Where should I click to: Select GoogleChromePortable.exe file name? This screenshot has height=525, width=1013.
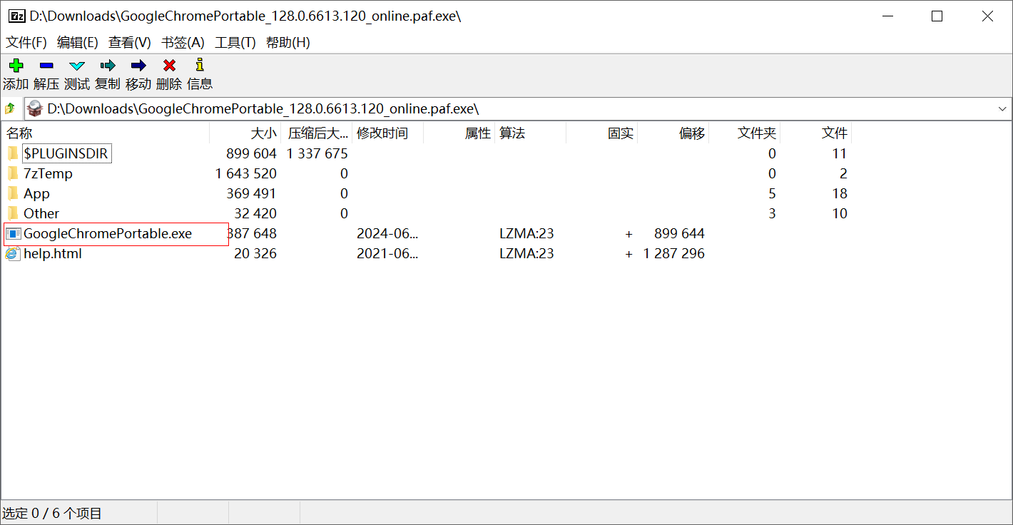click(x=108, y=233)
